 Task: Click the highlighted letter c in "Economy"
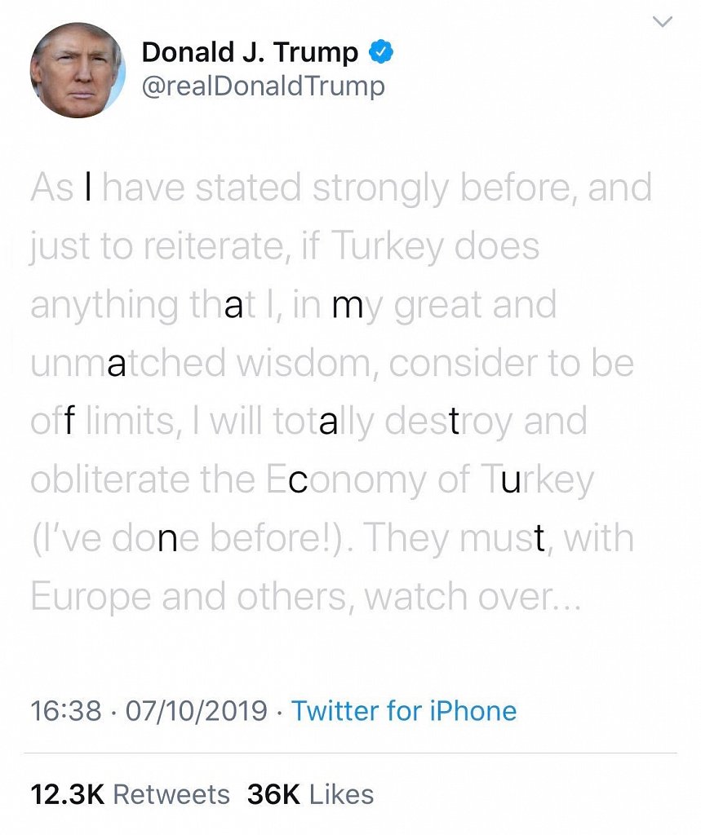[x=299, y=482]
